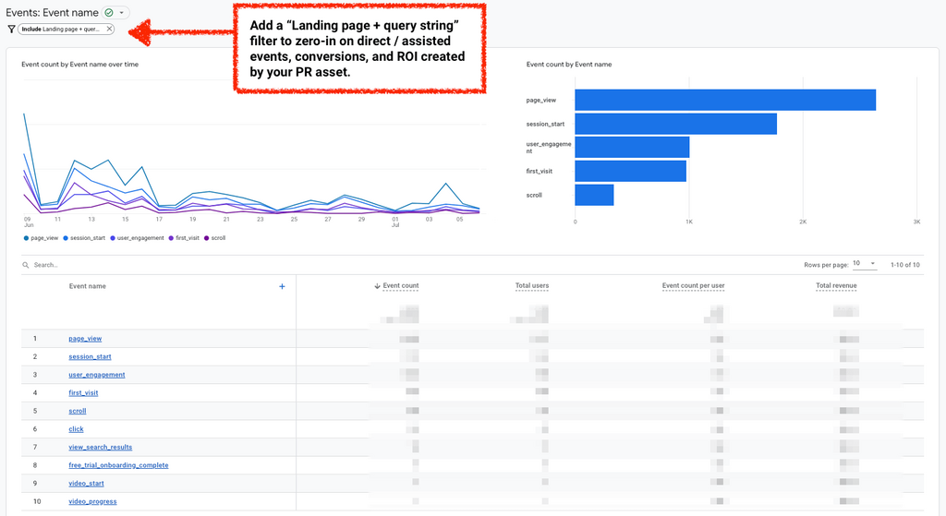Open the page_view event link
The width and height of the screenshot is (946, 516).
point(85,339)
